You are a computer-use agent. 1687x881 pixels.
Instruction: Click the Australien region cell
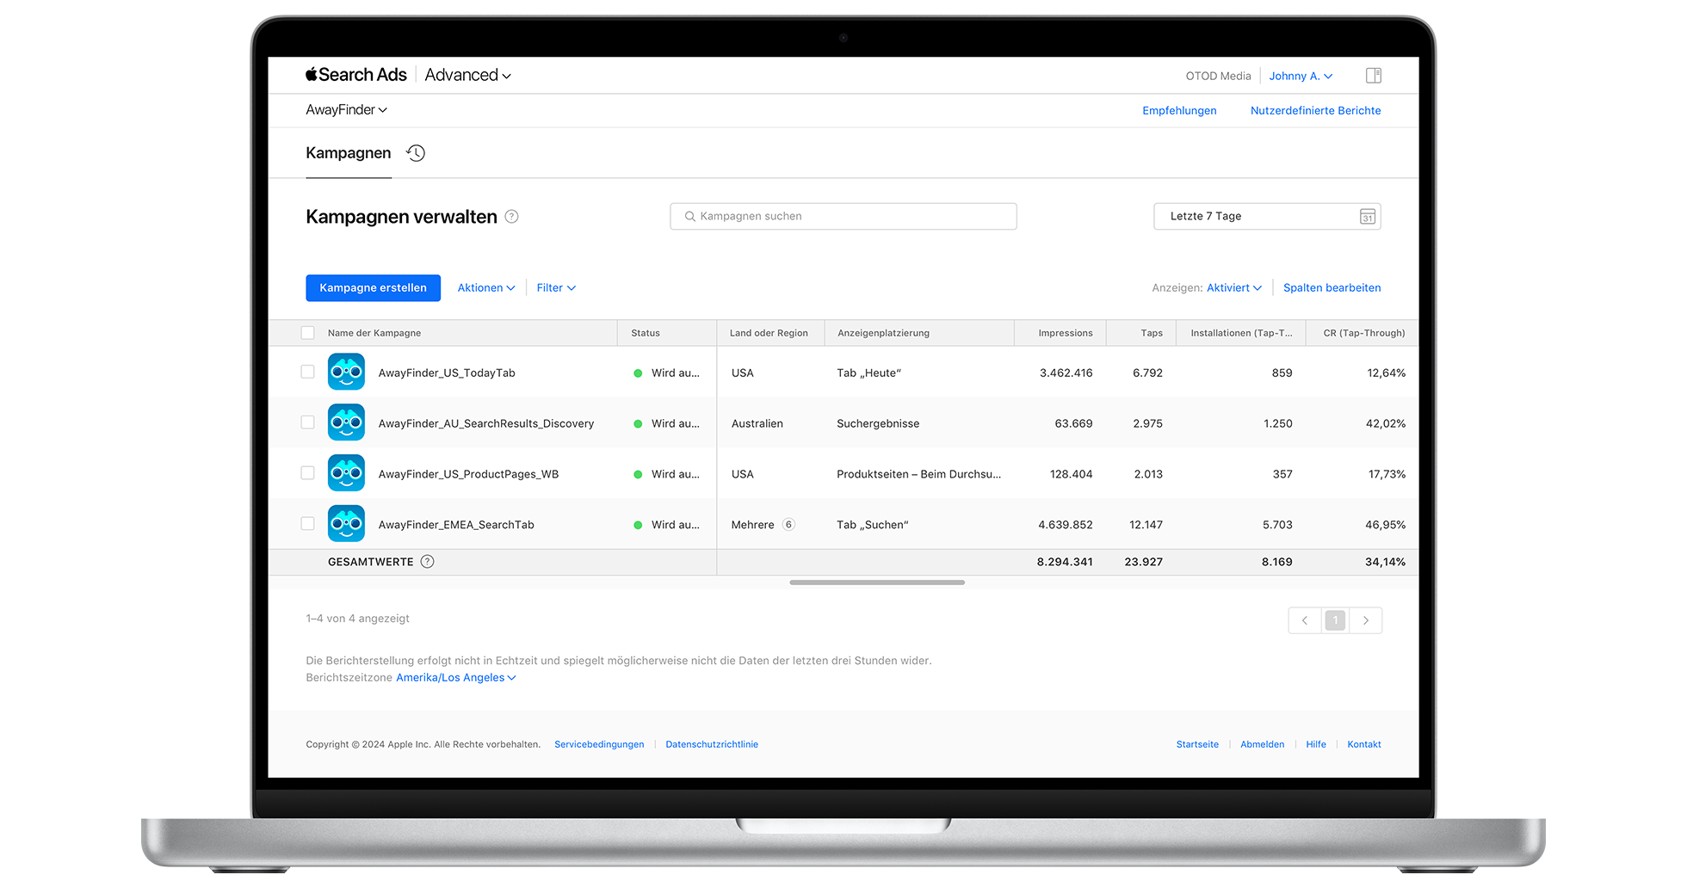(757, 424)
